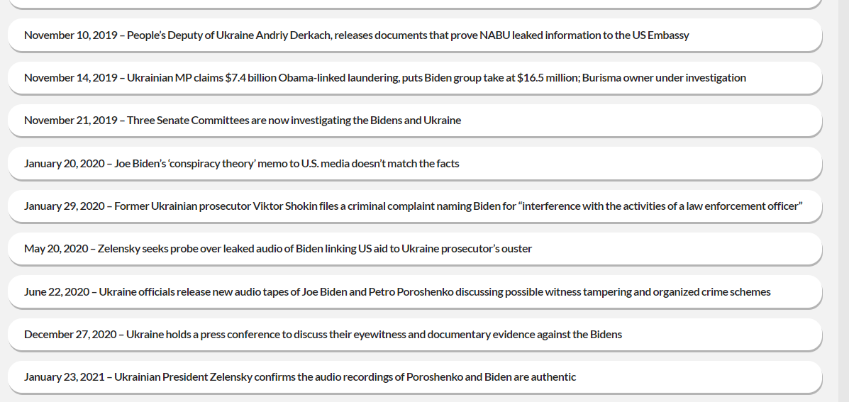Expand May 20, 2020 Zelensky probe entry
Screen dimensions: 849x402
point(415,249)
